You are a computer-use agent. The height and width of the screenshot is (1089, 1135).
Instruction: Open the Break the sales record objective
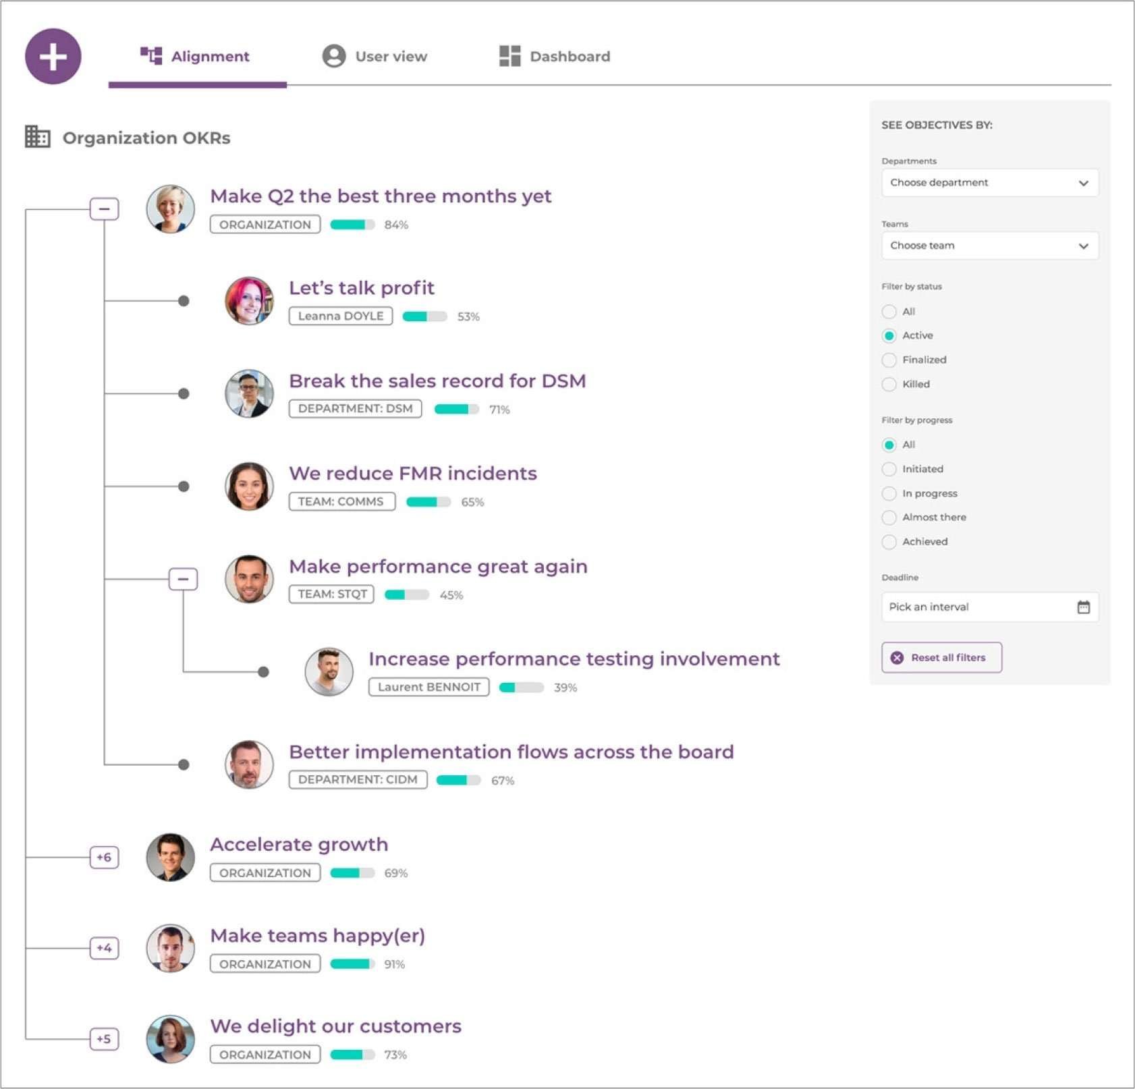click(x=437, y=381)
